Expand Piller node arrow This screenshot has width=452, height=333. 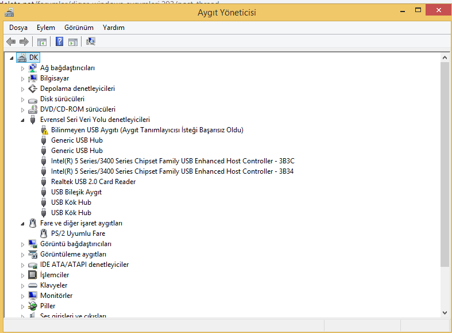[22, 307]
